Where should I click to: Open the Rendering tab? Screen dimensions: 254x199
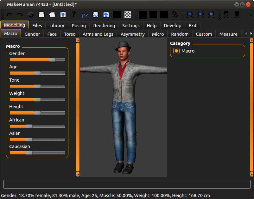click(x=104, y=26)
